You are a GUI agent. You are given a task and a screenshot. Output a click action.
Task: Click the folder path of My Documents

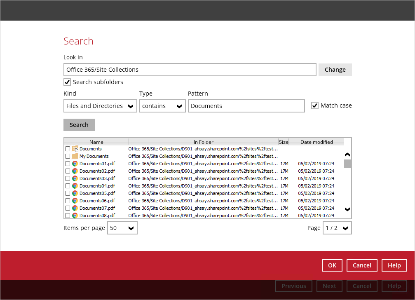[203, 156]
